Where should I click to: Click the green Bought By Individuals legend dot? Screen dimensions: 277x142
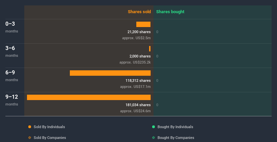tap(154, 127)
